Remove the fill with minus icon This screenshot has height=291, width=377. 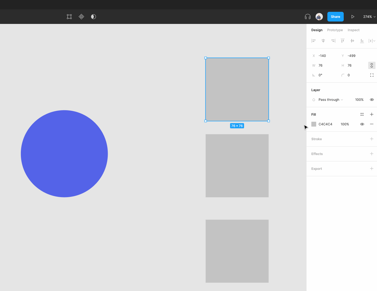(372, 124)
